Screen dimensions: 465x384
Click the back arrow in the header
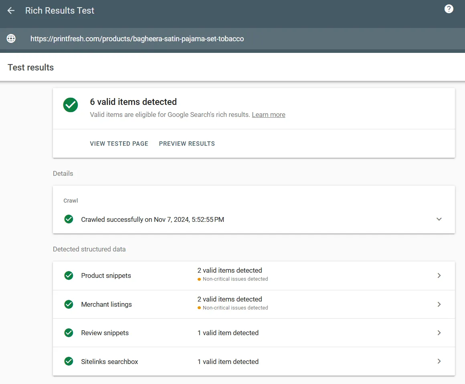(x=11, y=10)
